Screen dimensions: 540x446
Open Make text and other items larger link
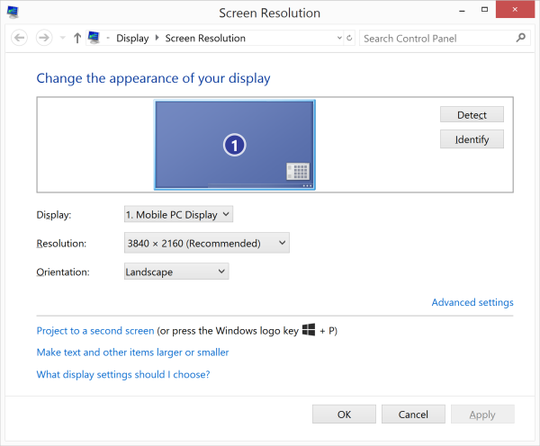(132, 352)
